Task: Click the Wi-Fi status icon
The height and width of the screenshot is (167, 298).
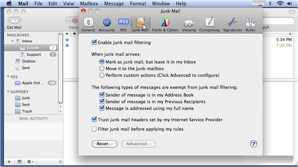Action: [x=280, y=3]
